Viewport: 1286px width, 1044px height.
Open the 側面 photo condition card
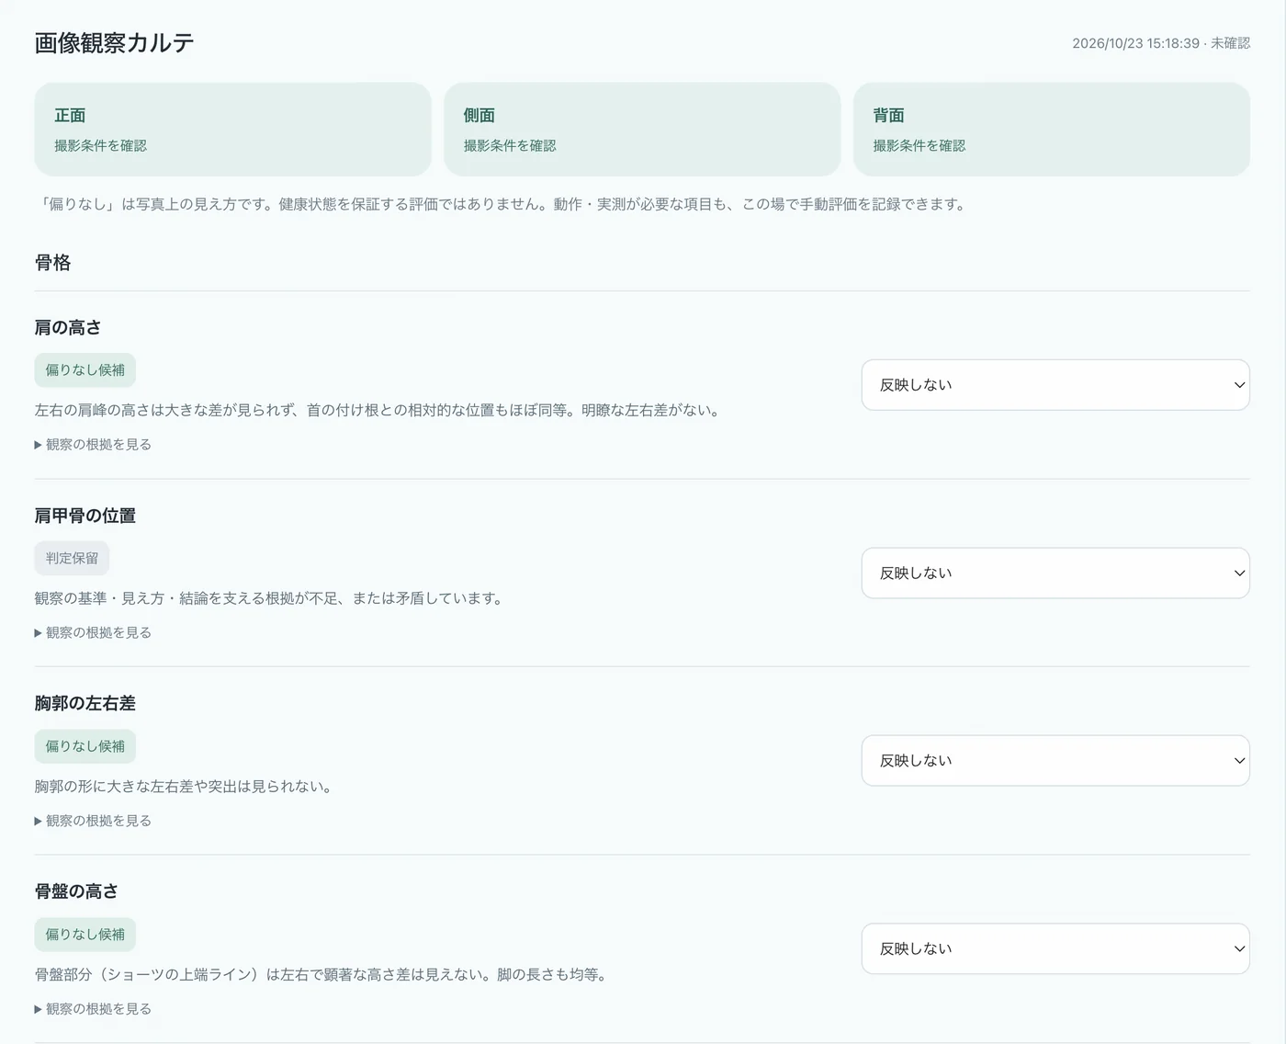click(x=642, y=130)
